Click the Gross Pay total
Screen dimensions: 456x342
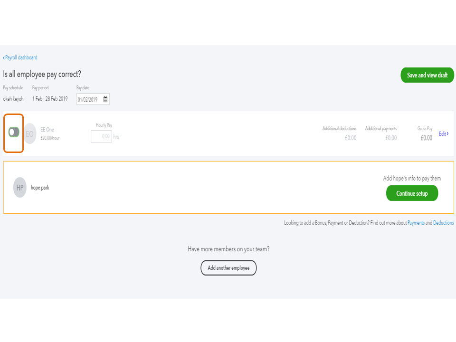[427, 138]
